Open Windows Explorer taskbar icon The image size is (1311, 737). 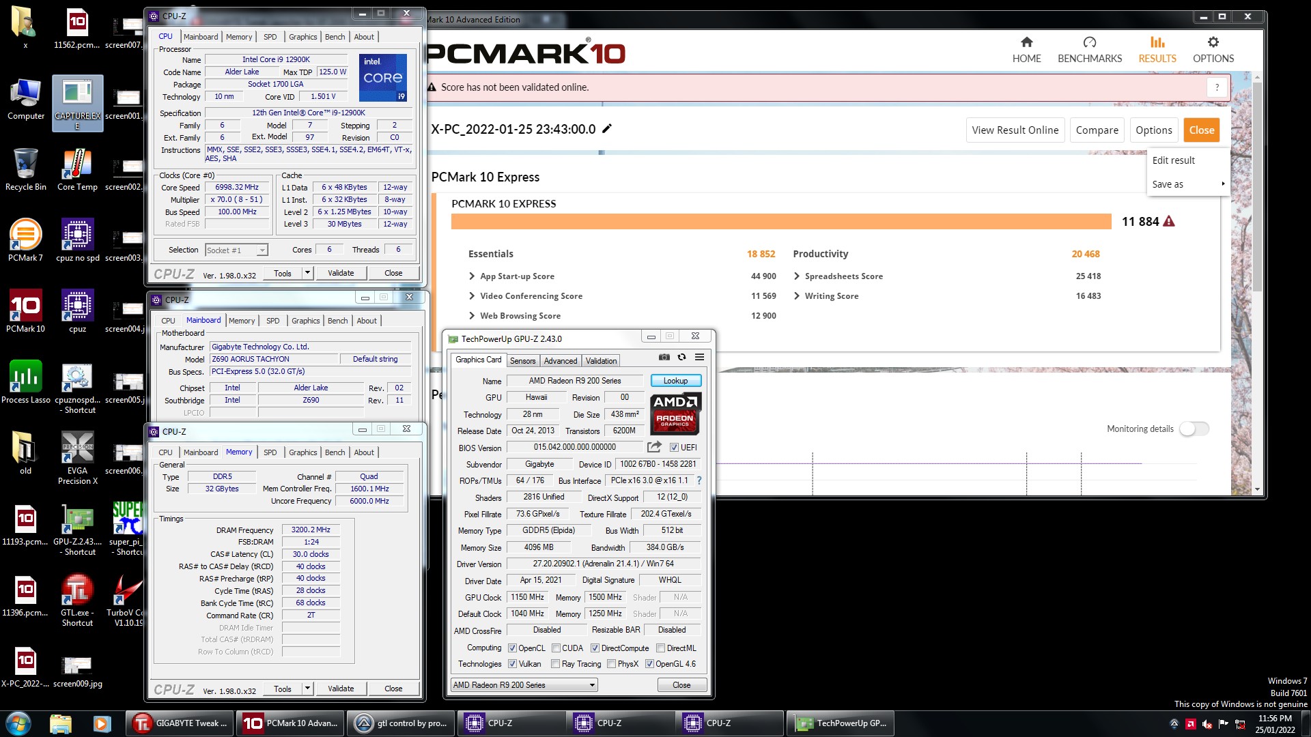[61, 723]
